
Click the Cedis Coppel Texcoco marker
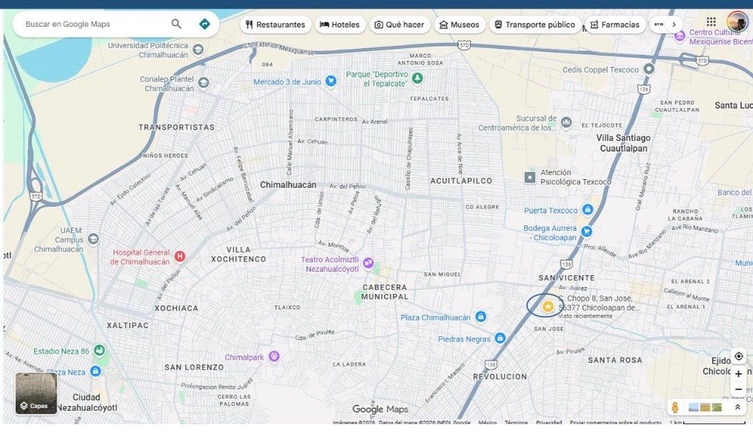pyautogui.click(x=649, y=69)
